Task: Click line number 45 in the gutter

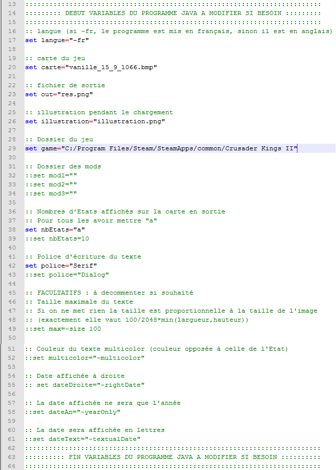Action: 12,293
